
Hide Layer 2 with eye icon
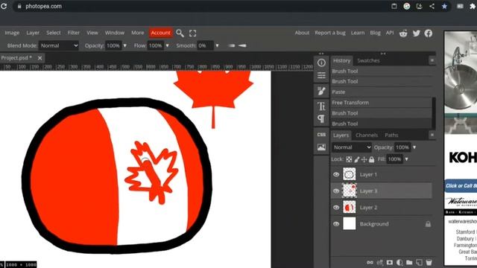click(336, 207)
